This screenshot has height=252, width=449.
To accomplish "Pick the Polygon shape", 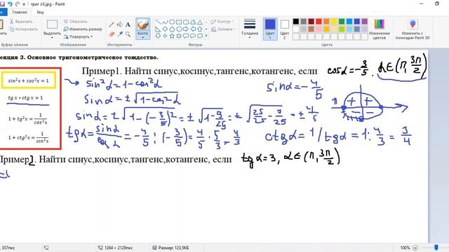I will (x=193, y=22).
